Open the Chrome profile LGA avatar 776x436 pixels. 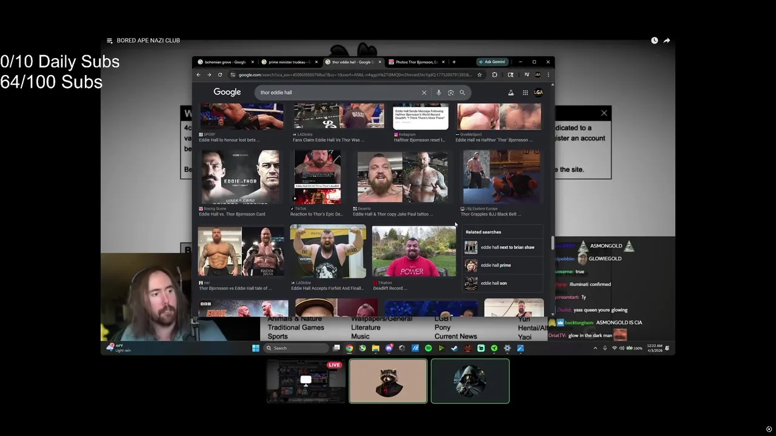[537, 74]
